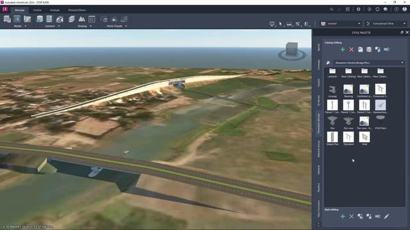The image size is (410, 230).
Task: Switch to the Analyze tab
Action: tap(54, 10)
